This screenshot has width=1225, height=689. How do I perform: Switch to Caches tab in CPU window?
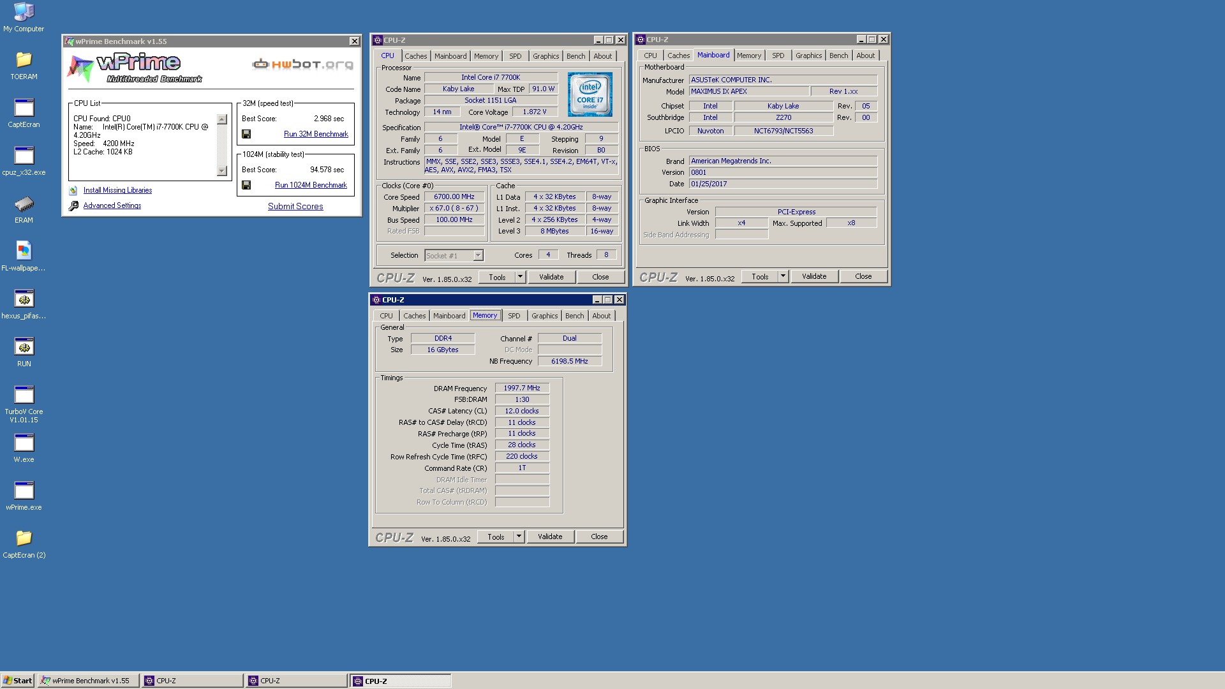415,56
